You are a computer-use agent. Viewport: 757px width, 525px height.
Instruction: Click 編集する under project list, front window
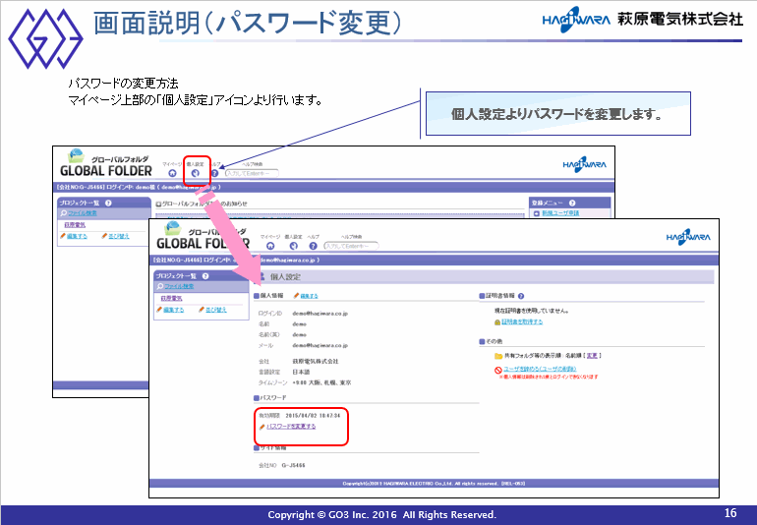tap(173, 310)
